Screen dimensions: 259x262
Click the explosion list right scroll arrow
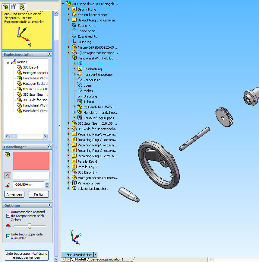(45, 136)
